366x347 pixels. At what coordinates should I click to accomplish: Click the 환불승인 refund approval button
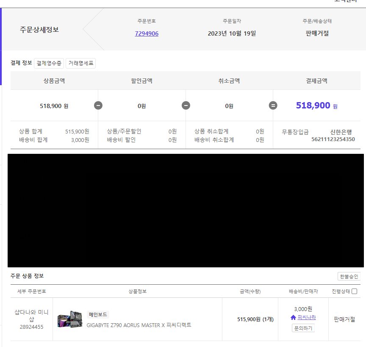point(349,276)
